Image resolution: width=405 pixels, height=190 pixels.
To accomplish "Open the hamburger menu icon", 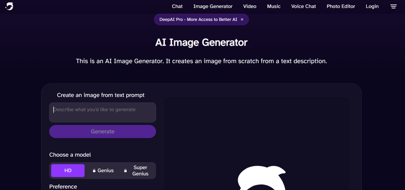I will [x=394, y=7].
